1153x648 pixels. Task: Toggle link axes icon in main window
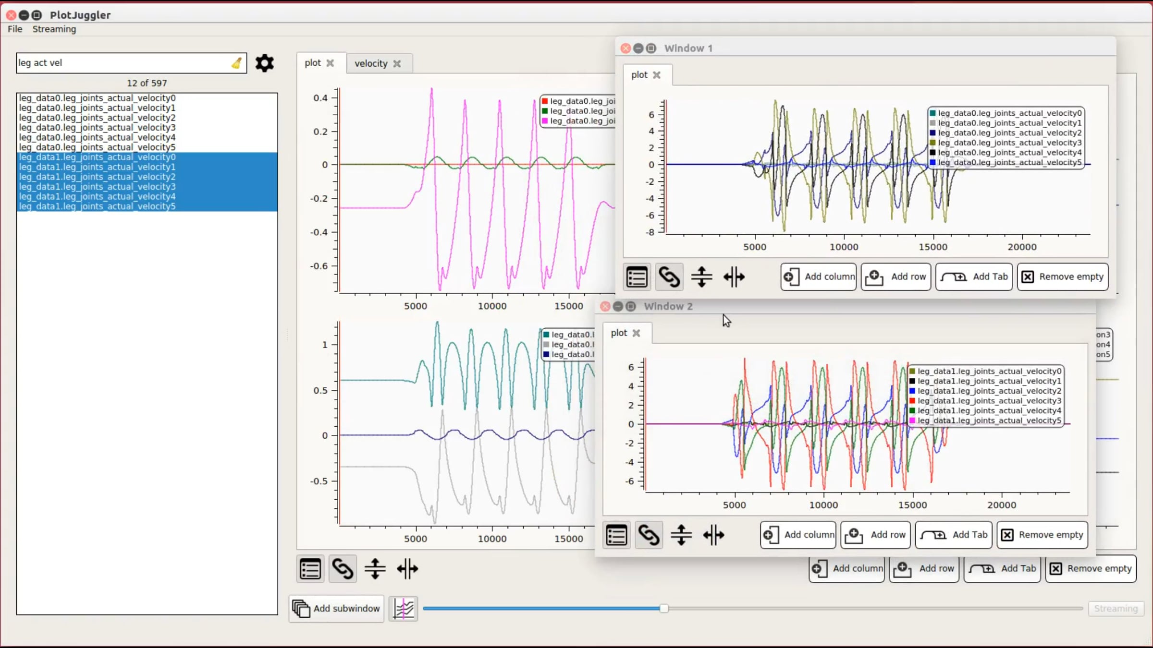click(x=343, y=569)
